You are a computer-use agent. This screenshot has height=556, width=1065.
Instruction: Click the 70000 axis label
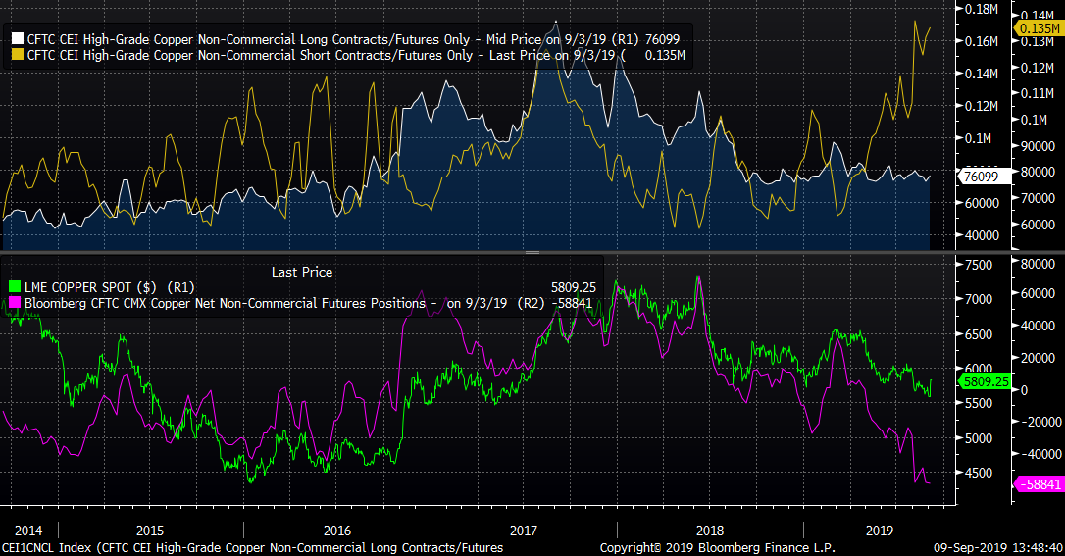tap(1038, 199)
